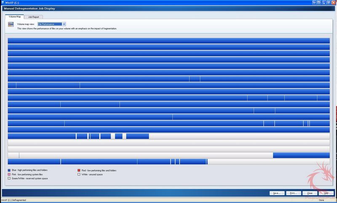
Task: Click the red low performing files legend swatch
Action: pyautogui.click(x=79, y=170)
